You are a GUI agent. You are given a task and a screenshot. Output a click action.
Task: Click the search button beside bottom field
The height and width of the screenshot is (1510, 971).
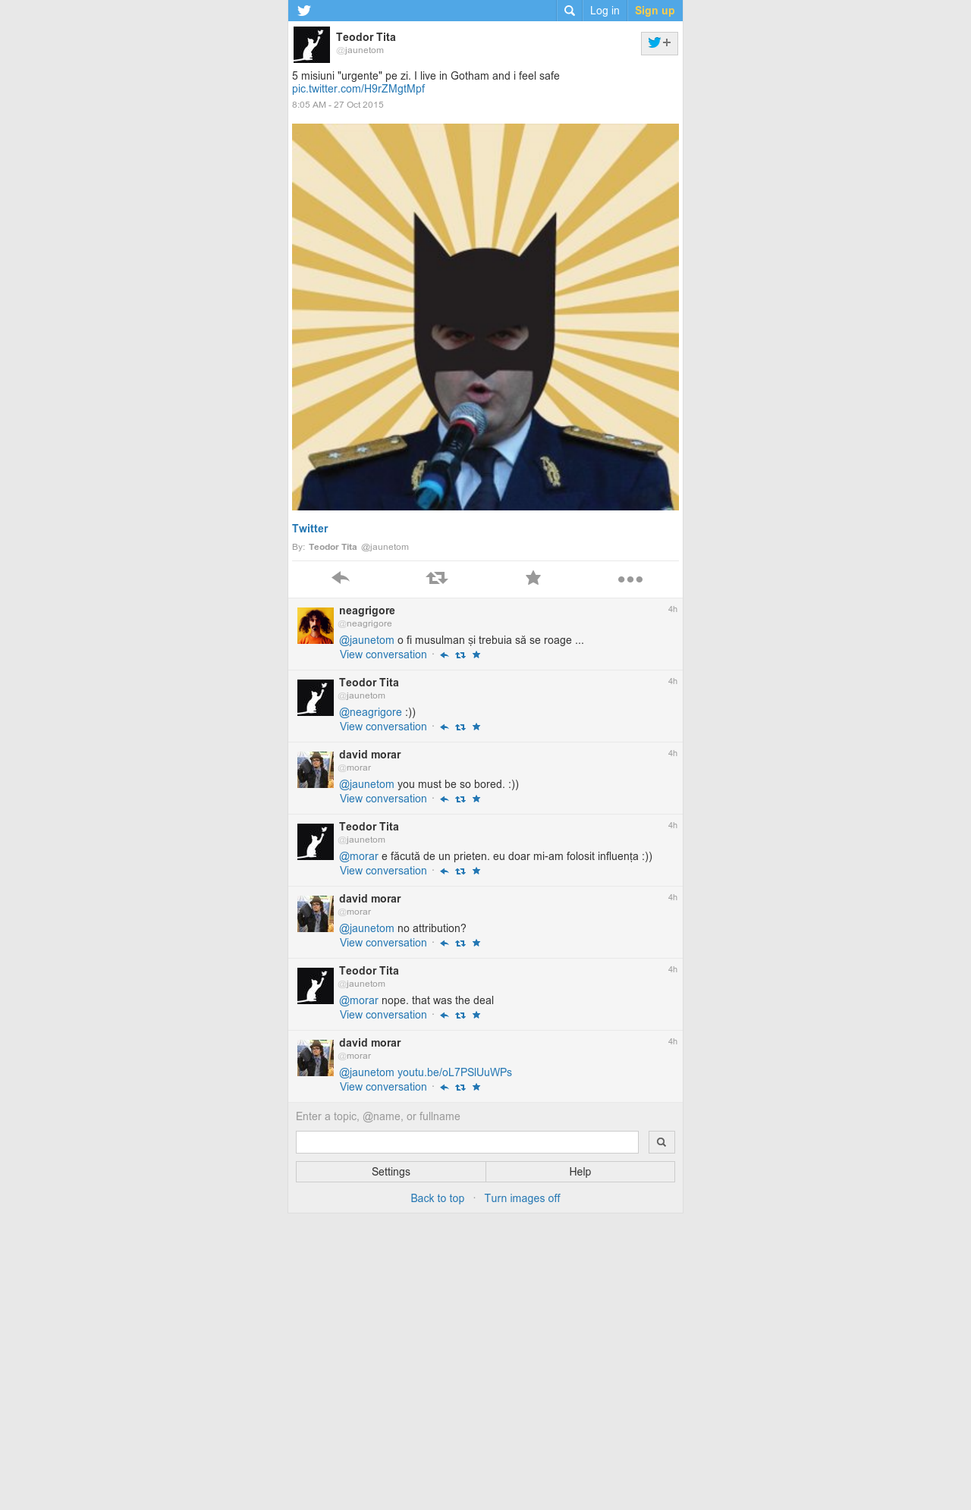(x=661, y=1142)
